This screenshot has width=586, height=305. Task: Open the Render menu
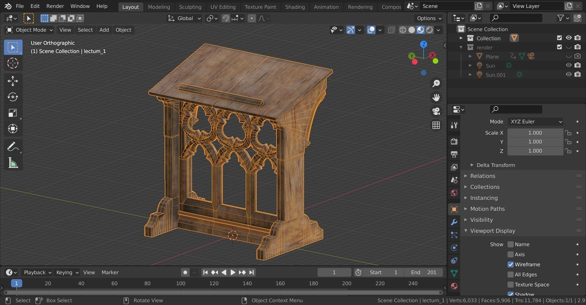point(55,6)
